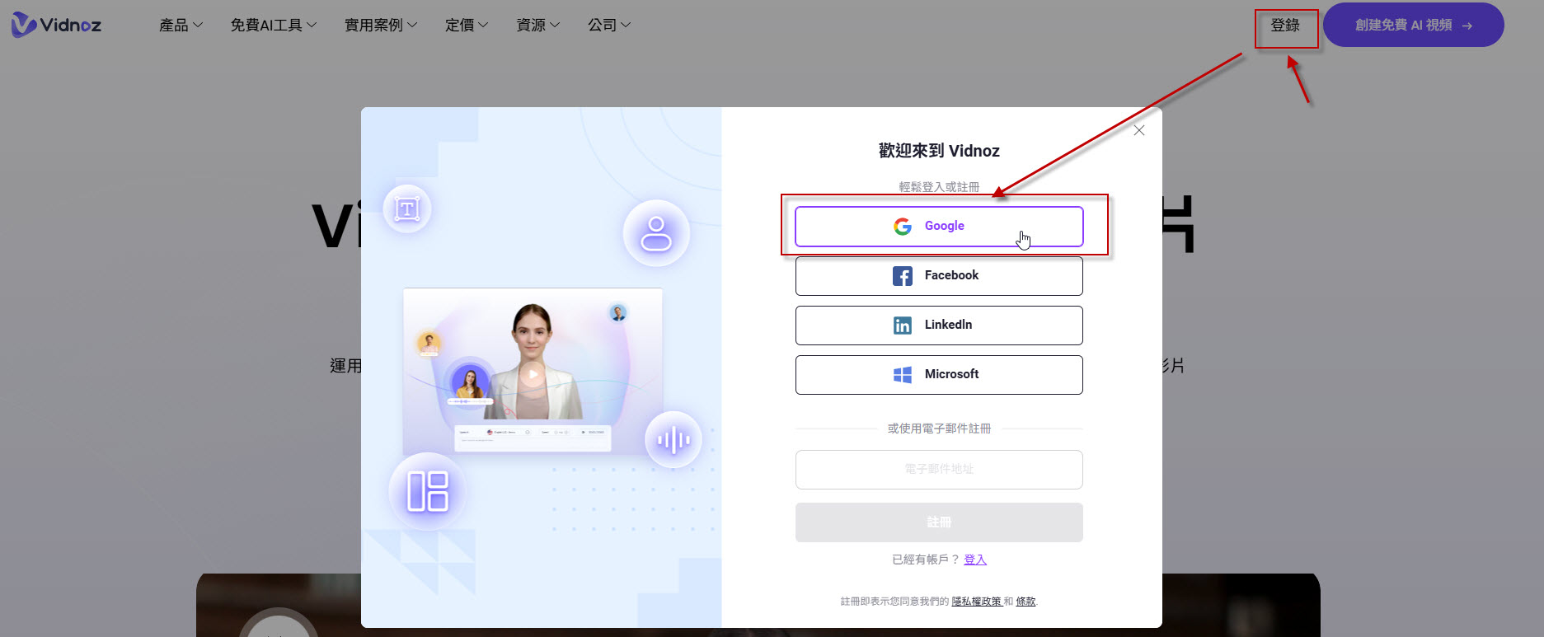Close the welcome dialog
Screen dimensions: 1544x637
(1139, 130)
